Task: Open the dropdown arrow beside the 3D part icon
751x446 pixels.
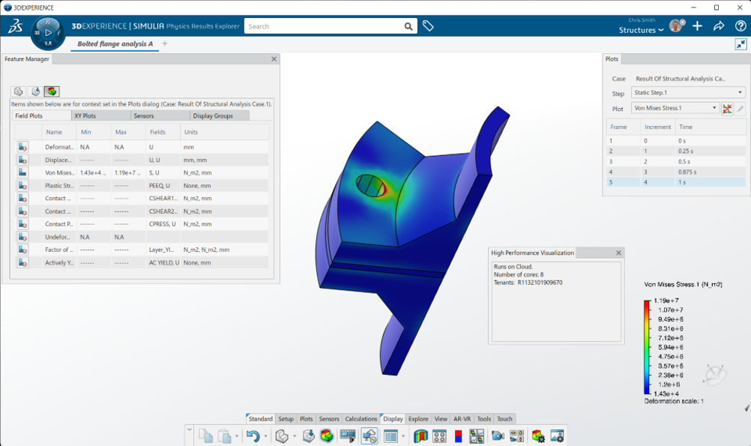Action: click(x=294, y=436)
